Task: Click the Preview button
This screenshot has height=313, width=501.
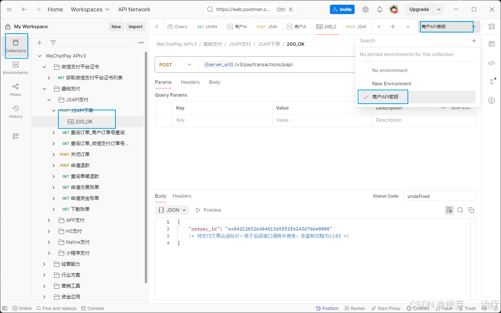Action: pos(208,210)
